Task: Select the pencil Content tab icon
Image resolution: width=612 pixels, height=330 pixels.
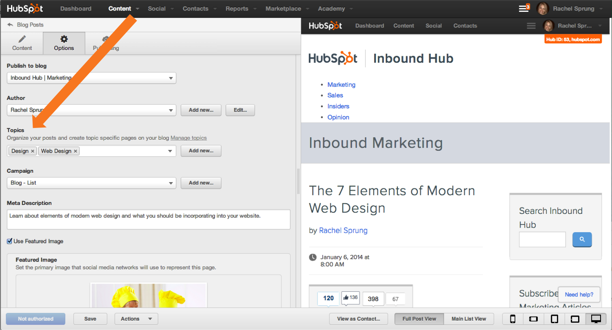Action: [22, 39]
